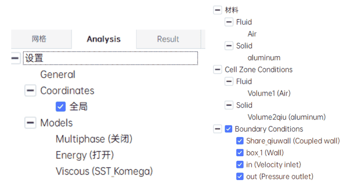Disable the in (Velocity inlet) checkbox
This screenshot has height=185, width=343.
click(240, 164)
